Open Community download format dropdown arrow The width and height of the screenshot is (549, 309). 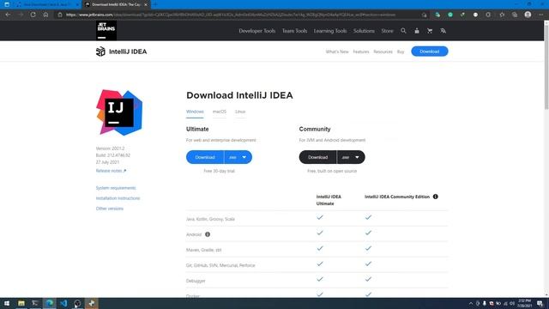point(357,157)
